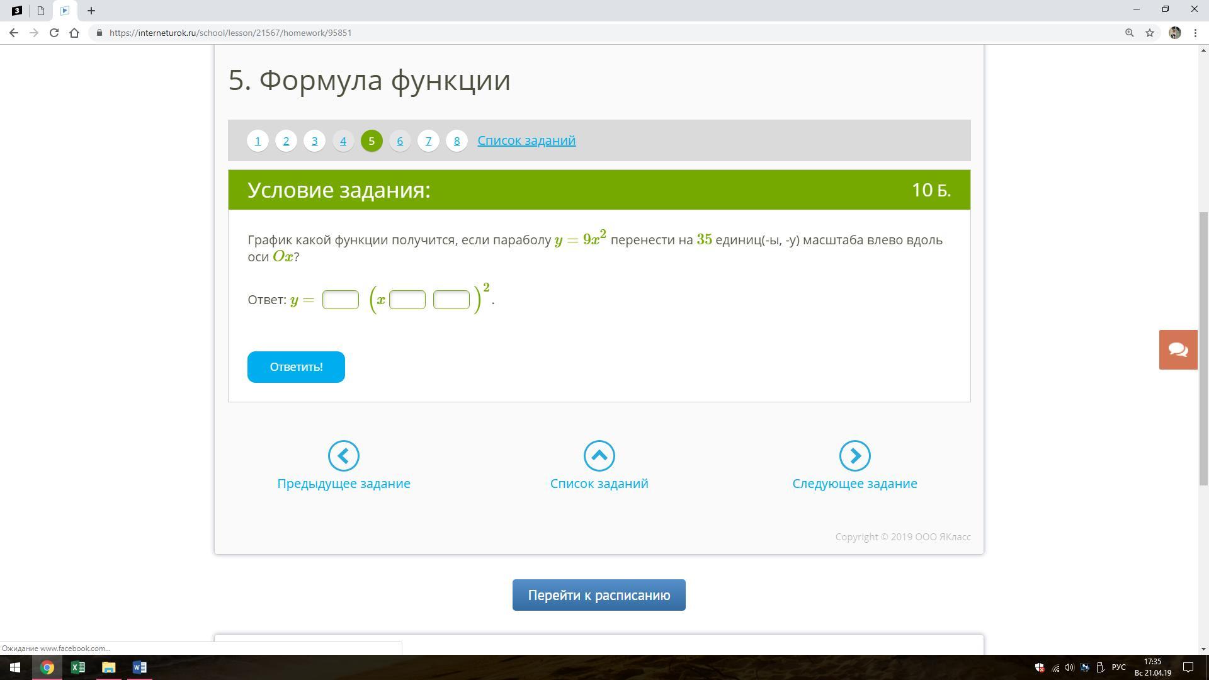This screenshot has height=680, width=1209.
Task: Open the Список заданий link at top
Action: (x=526, y=140)
